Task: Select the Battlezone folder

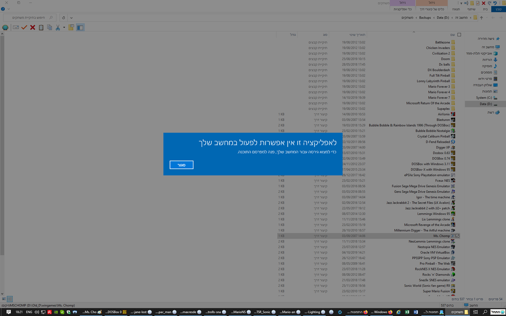Action: tap(442, 42)
